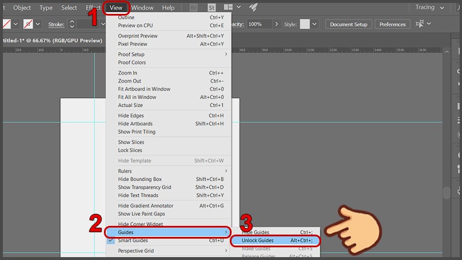Choose Proof Colors
Image resolution: width=462 pixels, height=260 pixels.
[169, 62]
